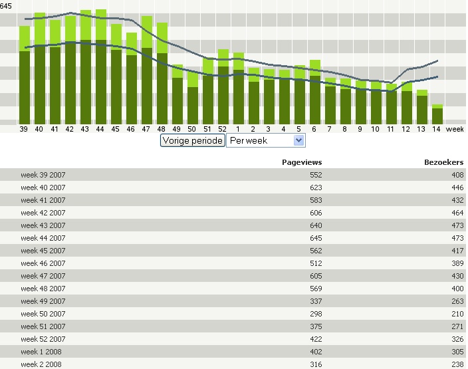
Task: Click week label 52 on chart axis
Action: 223,129
